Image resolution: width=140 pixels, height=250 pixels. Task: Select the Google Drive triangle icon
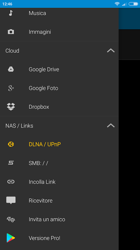click(11, 69)
